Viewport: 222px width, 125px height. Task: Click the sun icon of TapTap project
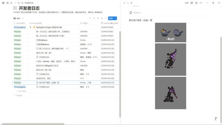point(34,27)
